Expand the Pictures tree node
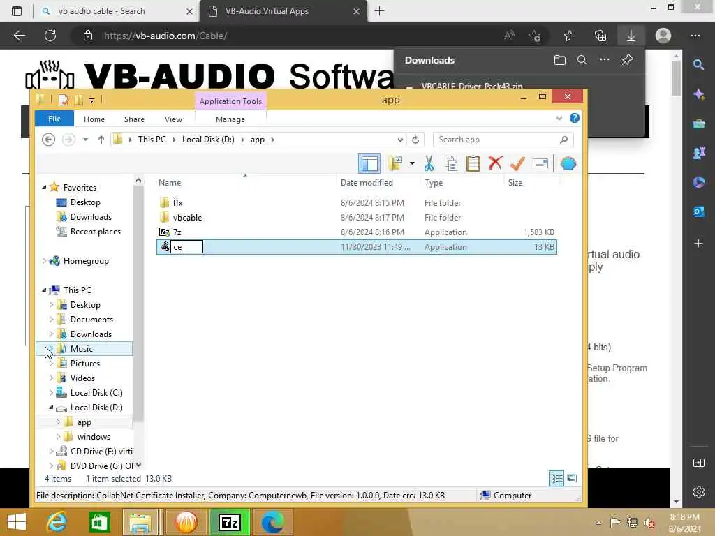Viewport: 715px width, 536px height. coord(51,363)
